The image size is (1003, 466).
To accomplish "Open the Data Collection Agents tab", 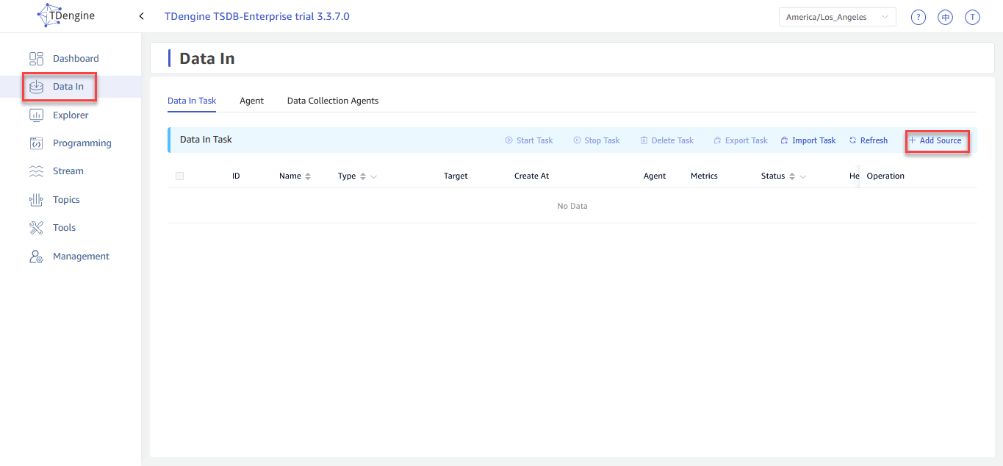I will pos(332,101).
